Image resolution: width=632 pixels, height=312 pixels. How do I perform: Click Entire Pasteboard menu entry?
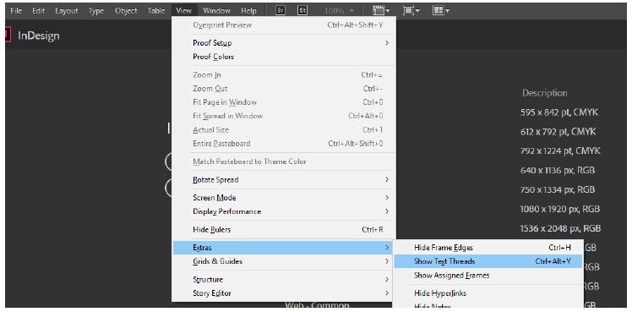coord(284,143)
